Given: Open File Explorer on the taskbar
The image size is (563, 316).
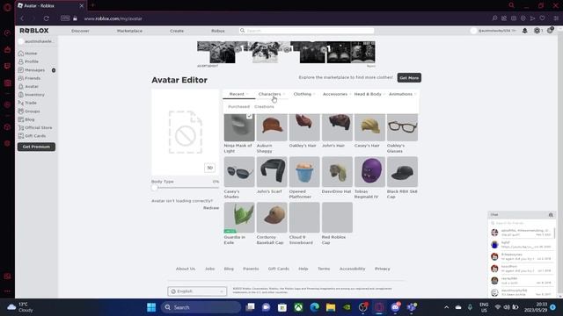Looking at the screenshot, I should [x=331, y=307].
